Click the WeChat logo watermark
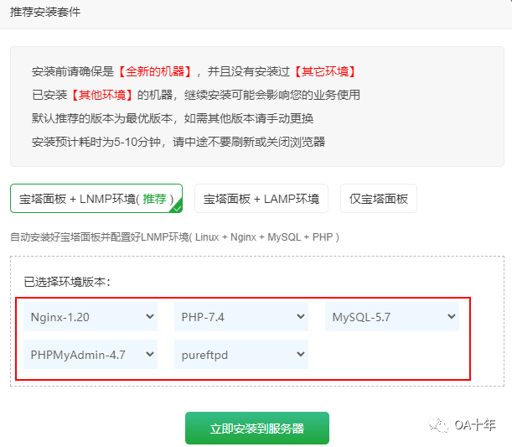 438,424
